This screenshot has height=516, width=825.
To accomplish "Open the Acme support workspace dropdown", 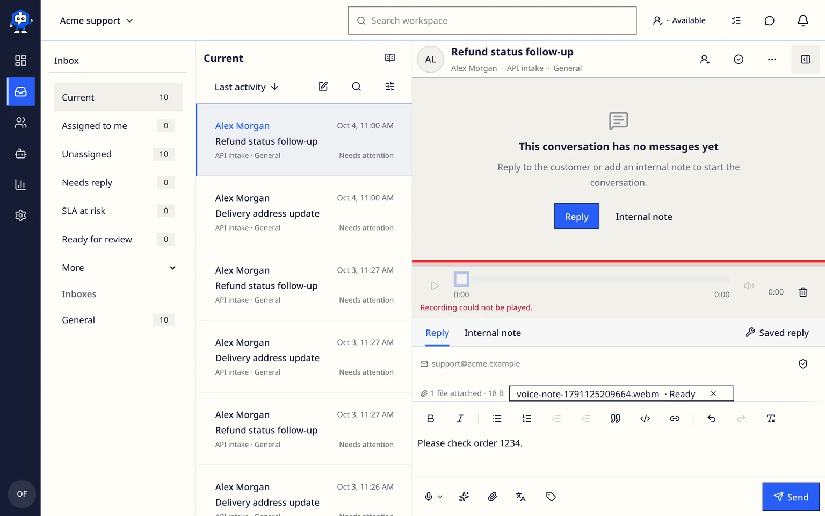I will [97, 20].
